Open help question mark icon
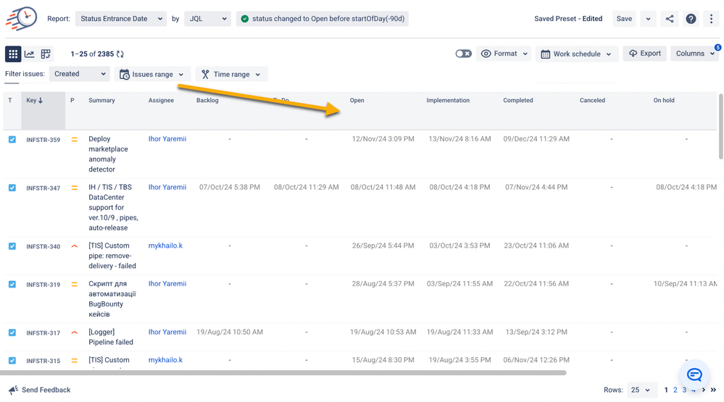 point(691,19)
